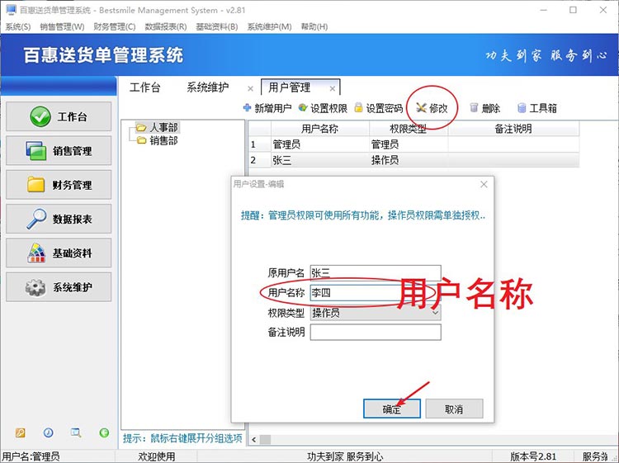Open 工作台 from the left sidebar
The height and width of the screenshot is (463, 619).
tap(59, 116)
